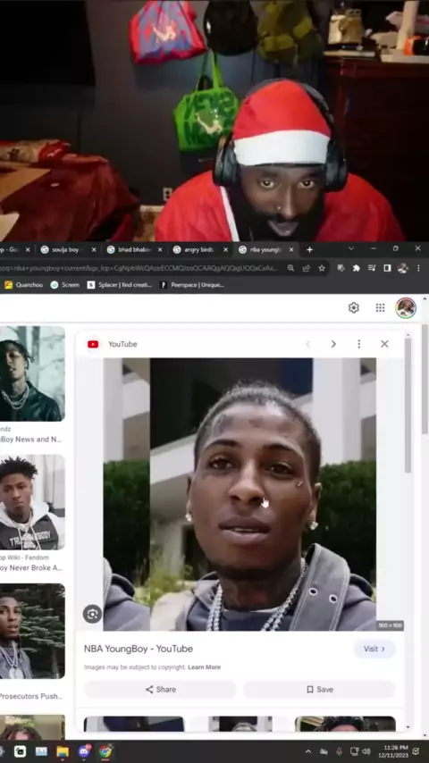Bookmark the page with the star icon
Image resolution: width=429 pixels, height=763 pixels.
pyautogui.click(x=322, y=268)
